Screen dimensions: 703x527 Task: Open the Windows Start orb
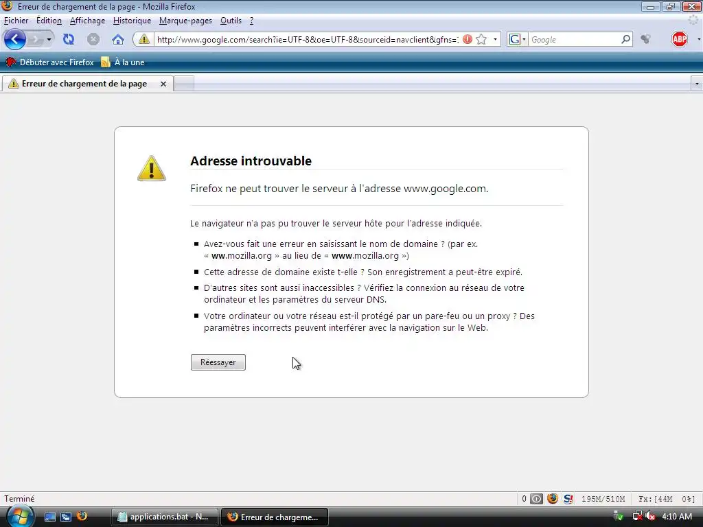pos(19,517)
